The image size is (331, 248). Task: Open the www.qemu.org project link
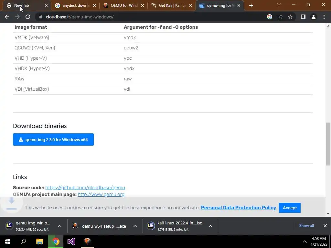pyautogui.click(x=101, y=194)
